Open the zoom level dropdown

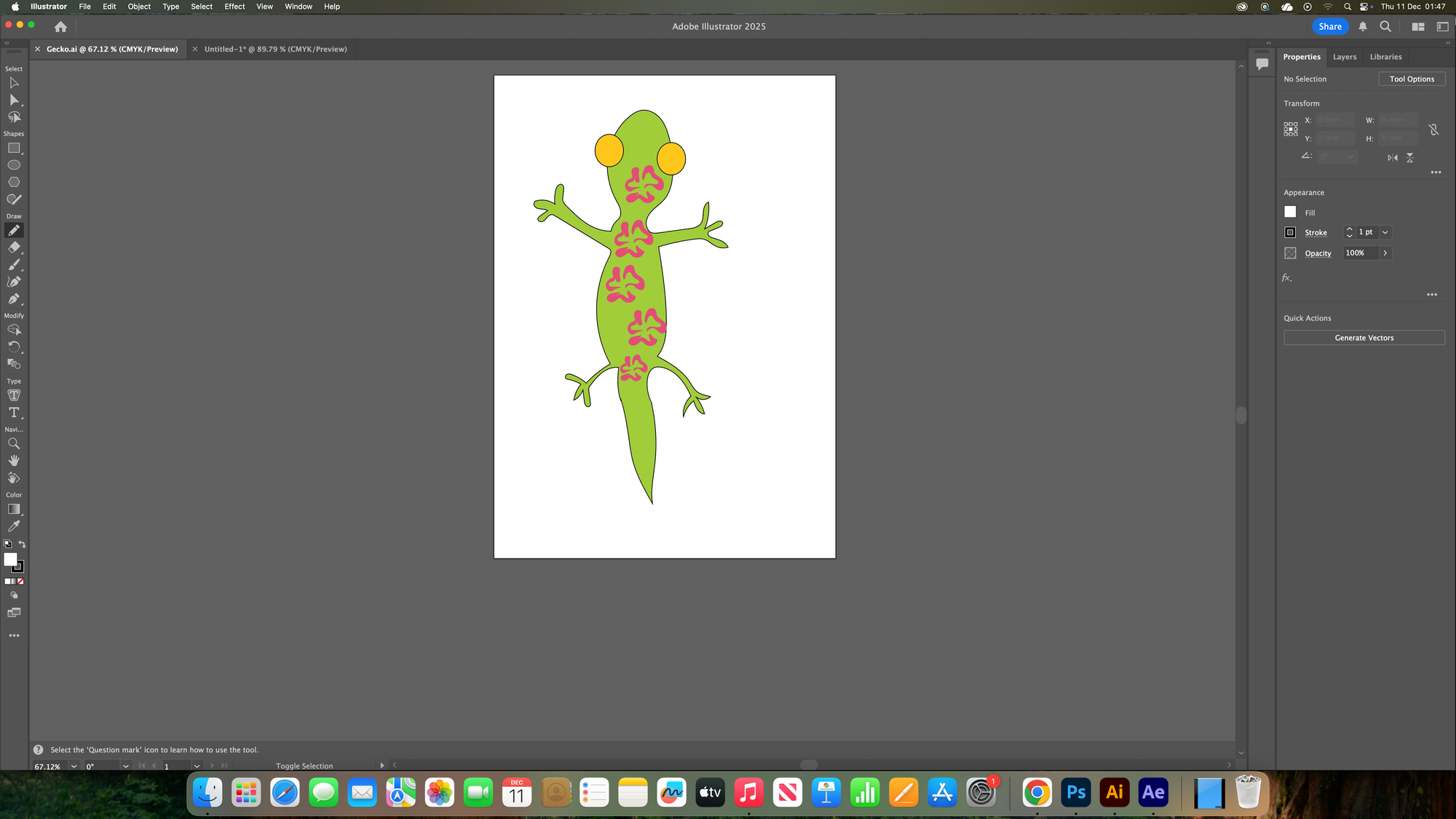tap(74, 766)
